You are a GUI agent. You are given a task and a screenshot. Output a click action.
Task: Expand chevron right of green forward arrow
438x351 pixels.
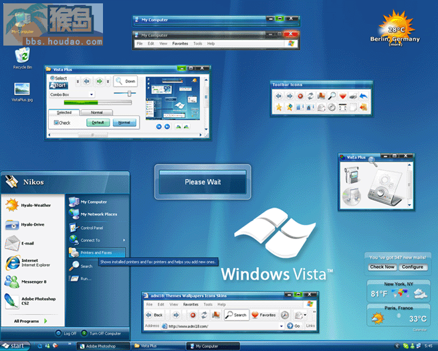pos(108,82)
